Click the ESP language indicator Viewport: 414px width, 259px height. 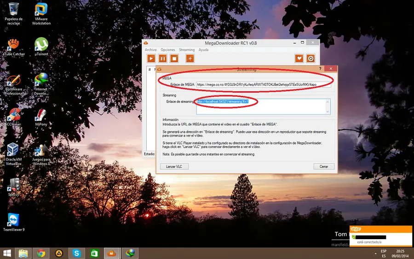click(x=384, y=251)
